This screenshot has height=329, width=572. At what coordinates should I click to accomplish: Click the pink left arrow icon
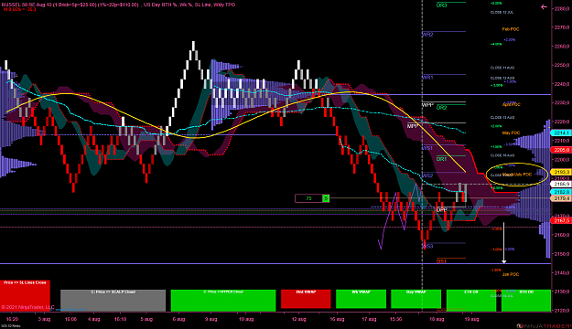pyautogui.click(x=544, y=7)
